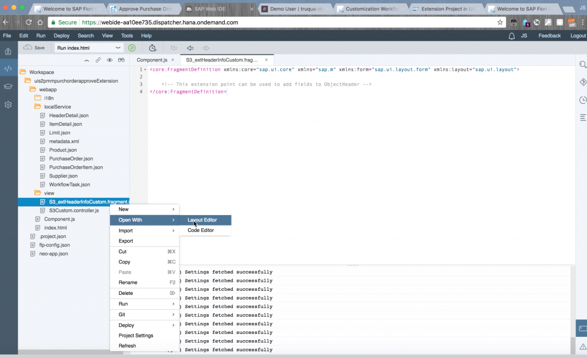Select the S3Custom.controller.js file
Image resolution: width=587 pixels, height=358 pixels.
coord(74,211)
